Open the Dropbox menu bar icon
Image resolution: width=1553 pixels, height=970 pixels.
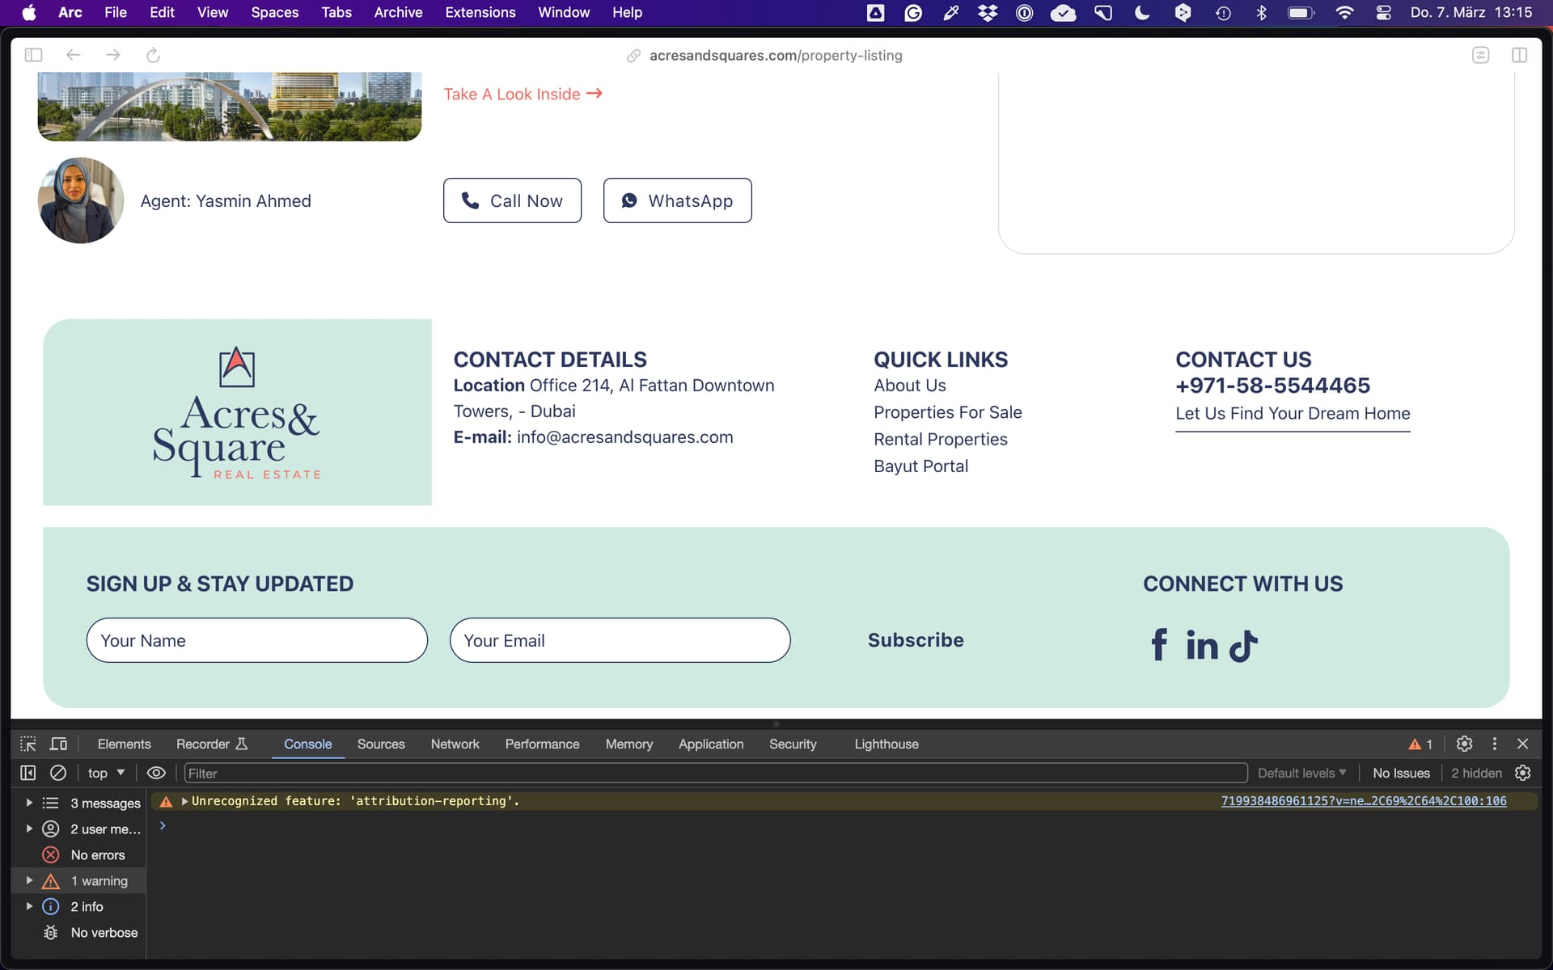(987, 12)
